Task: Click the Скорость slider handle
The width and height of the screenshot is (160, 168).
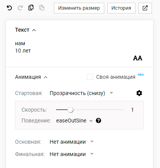Action: coord(70,110)
